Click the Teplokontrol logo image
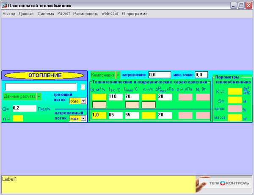This screenshot has width=254, height=195. (224, 184)
